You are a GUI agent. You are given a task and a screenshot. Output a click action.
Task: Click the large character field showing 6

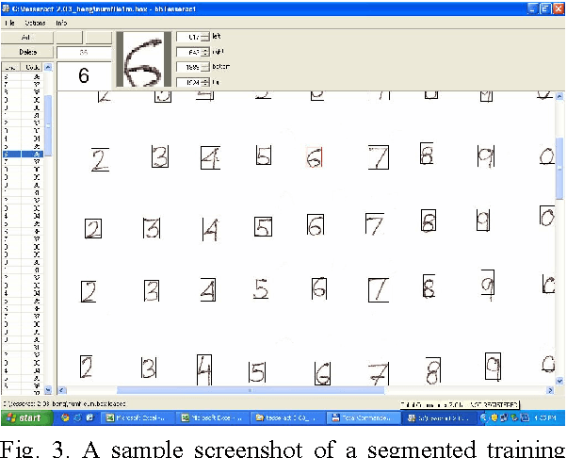tap(84, 76)
